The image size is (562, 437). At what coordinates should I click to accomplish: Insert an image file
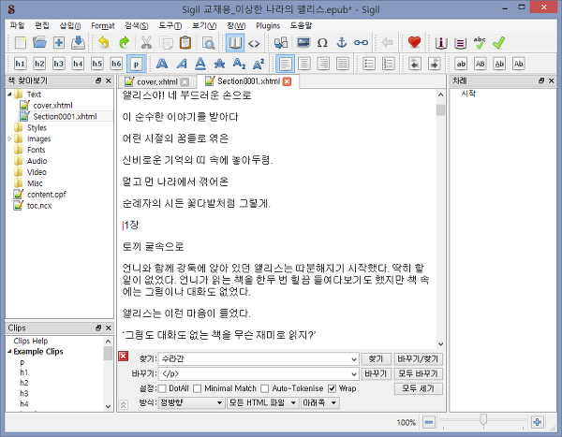pyautogui.click(x=303, y=43)
